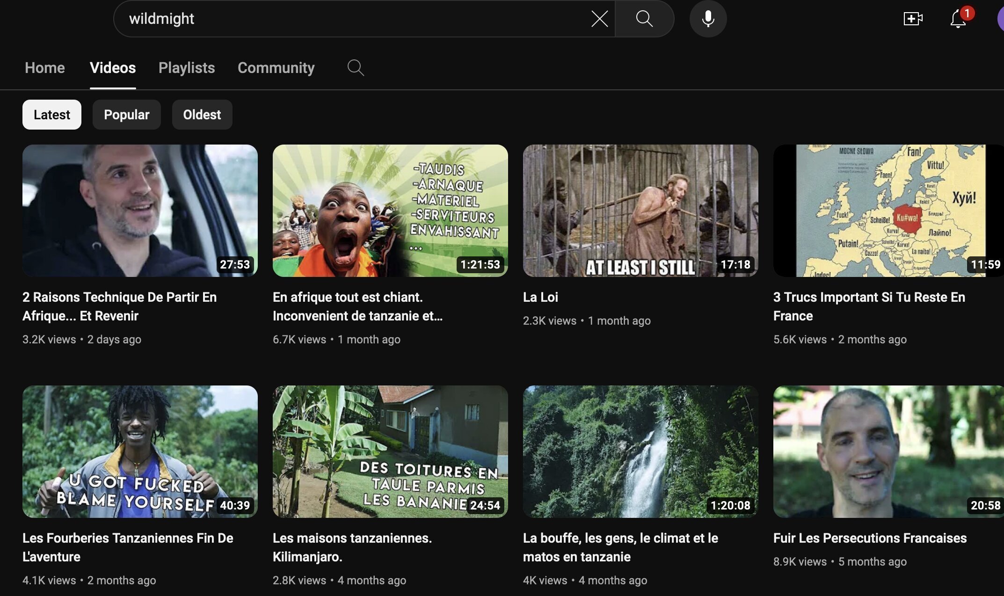
Task: Click the magnifying glass search button
Action: click(x=644, y=19)
